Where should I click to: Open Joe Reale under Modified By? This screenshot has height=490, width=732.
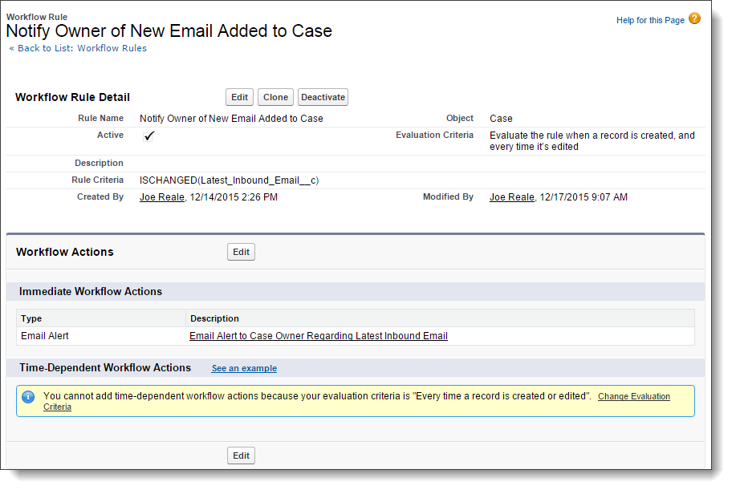pyautogui.click(x=511, y=197)
